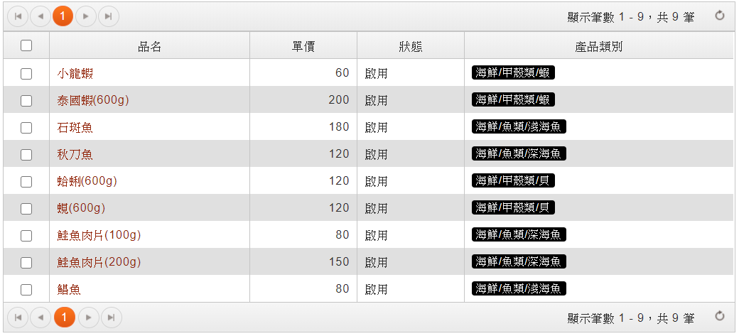The width and height of the screenshot is (739, 336).
Task: Open the 蛤蜊(600g) product link
Action: 87,181
